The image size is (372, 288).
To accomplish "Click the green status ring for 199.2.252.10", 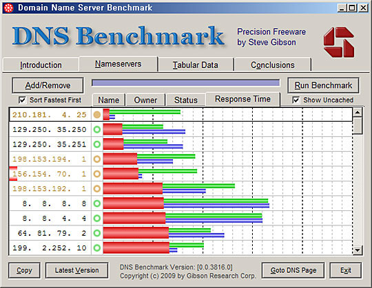I will (x=97, y=247).
